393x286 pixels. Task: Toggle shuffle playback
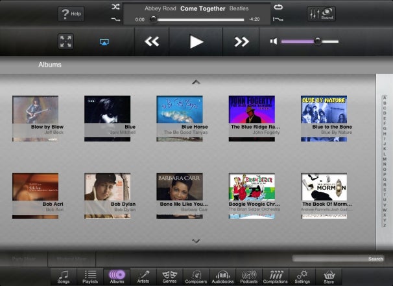pyautogui.click(x=115, y=6)
